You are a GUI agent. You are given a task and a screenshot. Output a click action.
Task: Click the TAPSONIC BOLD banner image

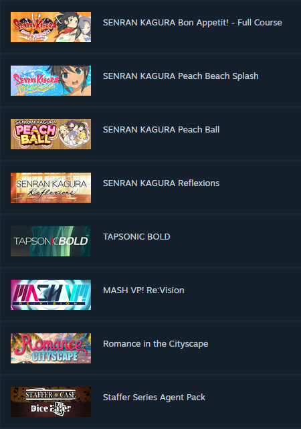point(51,242)
